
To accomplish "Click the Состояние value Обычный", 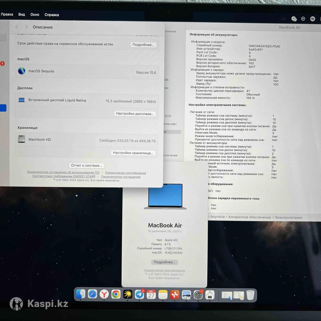I will tap(253, 94).
